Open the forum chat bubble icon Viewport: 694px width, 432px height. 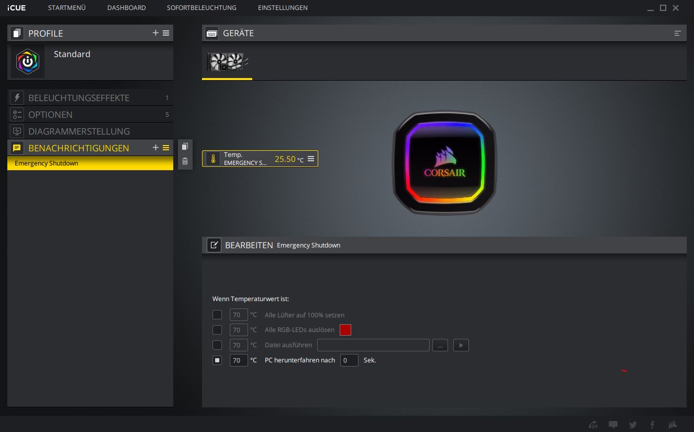pyautogui.click(x=613, y=425)
